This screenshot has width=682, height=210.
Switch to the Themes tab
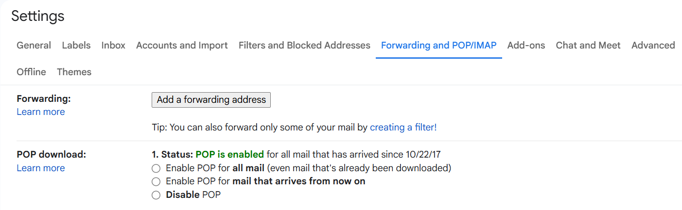point(74,72)
